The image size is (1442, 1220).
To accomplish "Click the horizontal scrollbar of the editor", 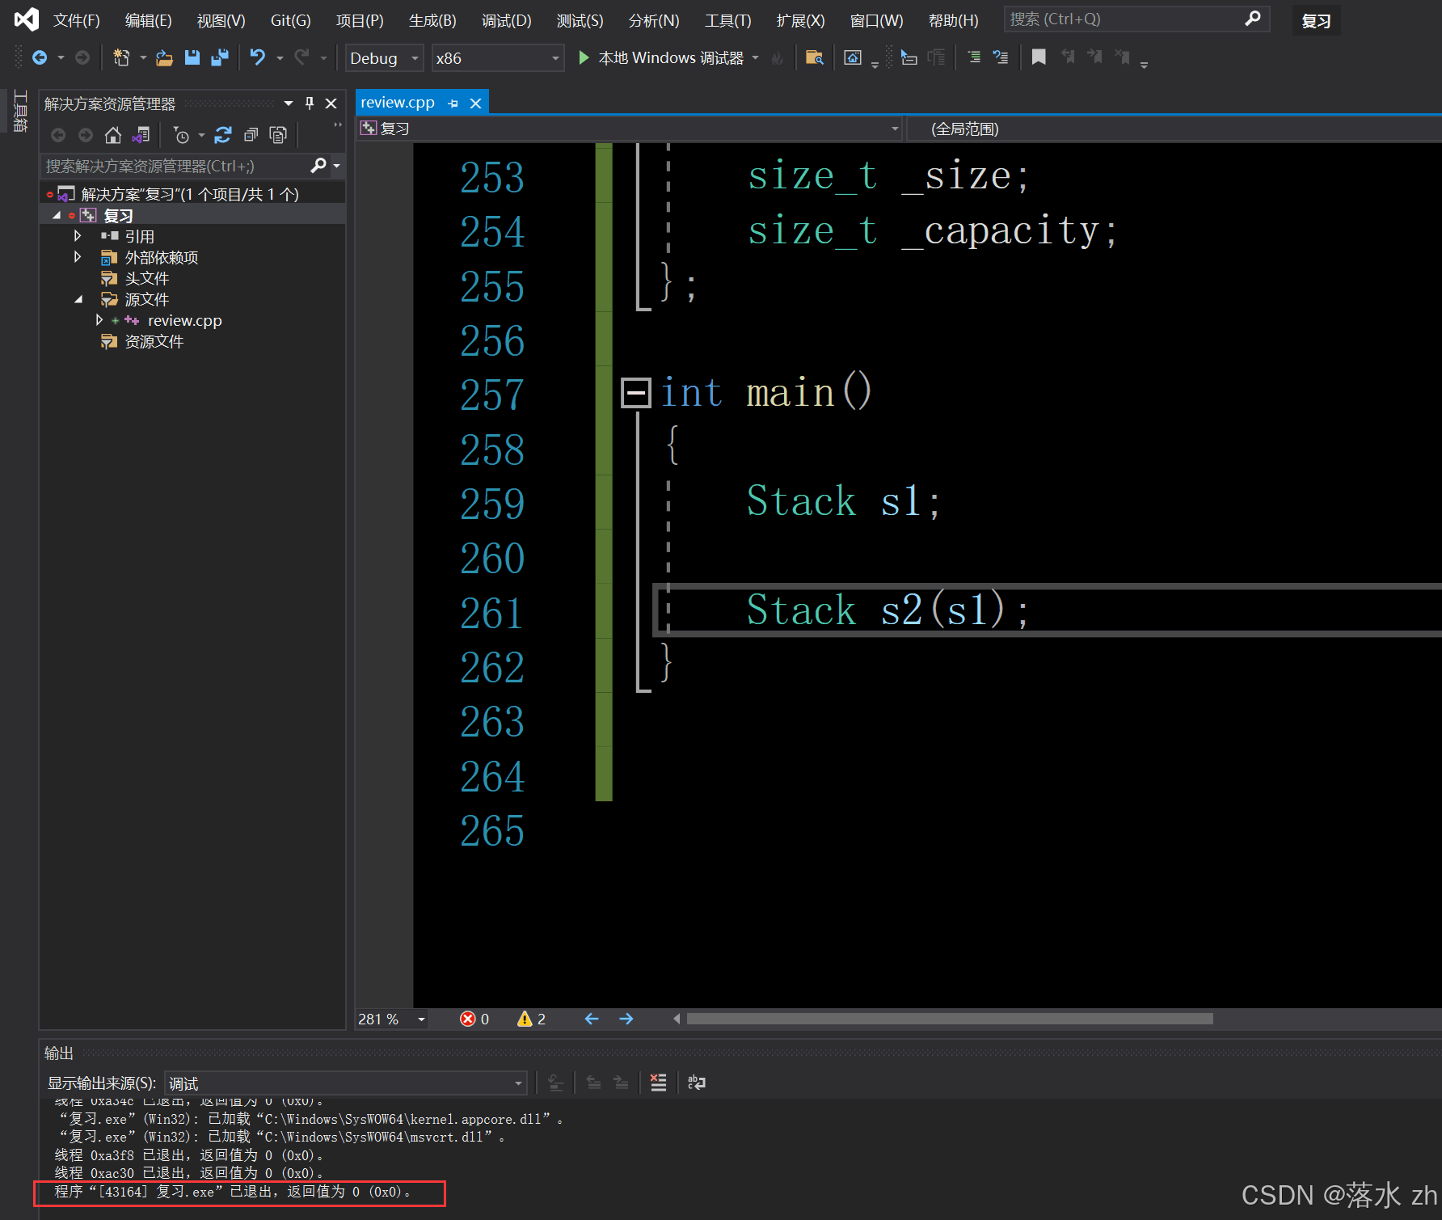I will click(949, 1019).
